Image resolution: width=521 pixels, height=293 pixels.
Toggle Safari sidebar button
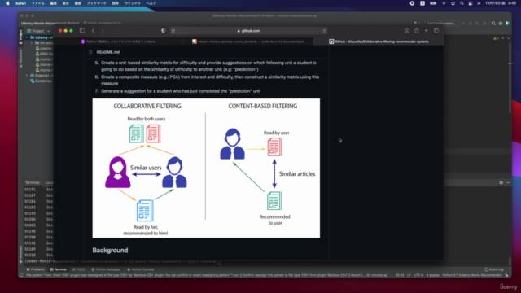tap(82, 31)
